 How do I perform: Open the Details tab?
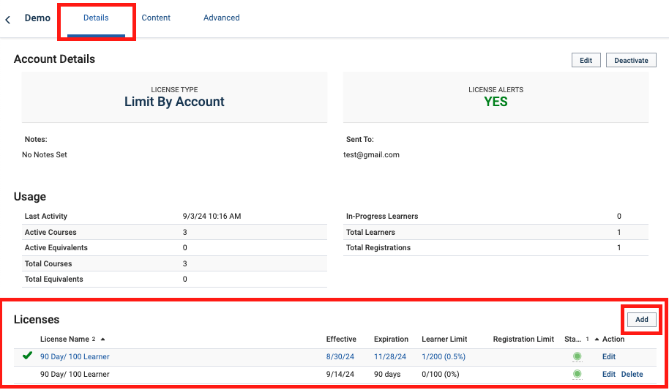[x=96, y=18]
